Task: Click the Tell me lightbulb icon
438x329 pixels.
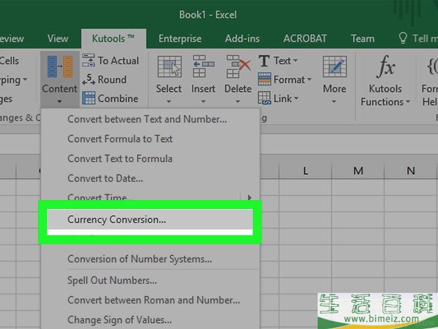Action: click(x=403, y=38)
